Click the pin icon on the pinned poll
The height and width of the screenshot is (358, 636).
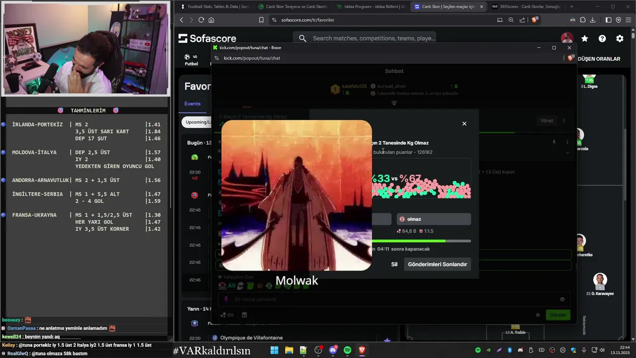pyautogui.click(x=554, y=142)
